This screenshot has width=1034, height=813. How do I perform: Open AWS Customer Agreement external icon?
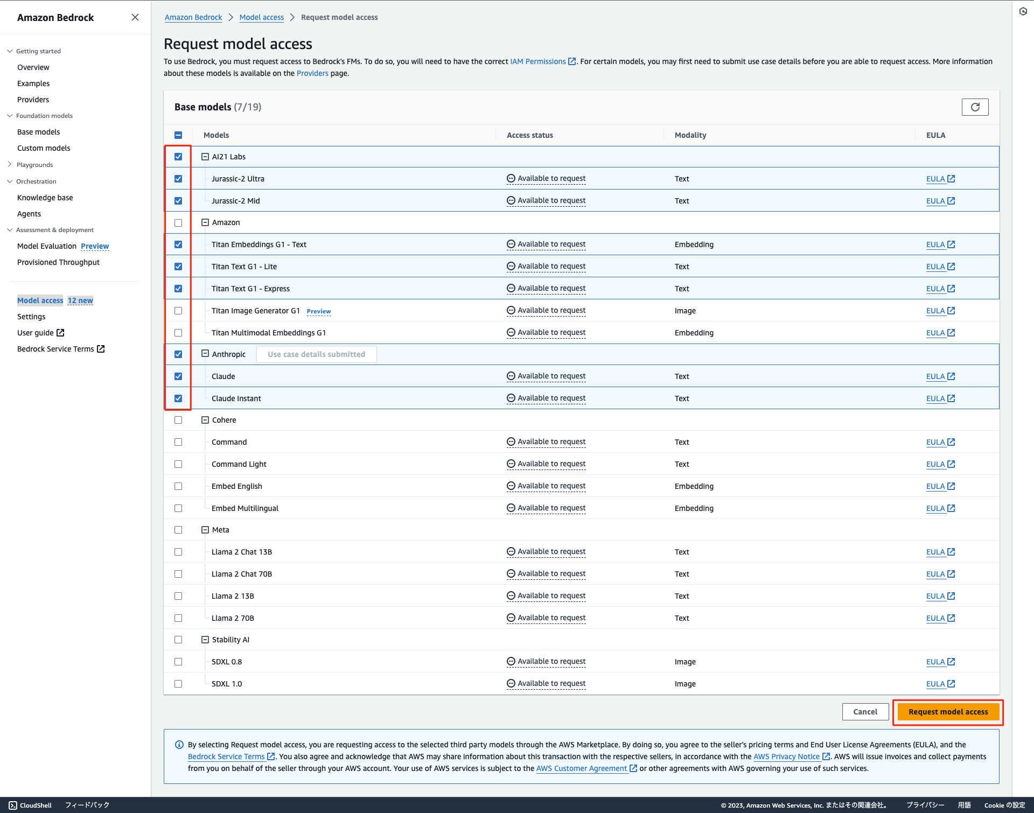(633, 768)
